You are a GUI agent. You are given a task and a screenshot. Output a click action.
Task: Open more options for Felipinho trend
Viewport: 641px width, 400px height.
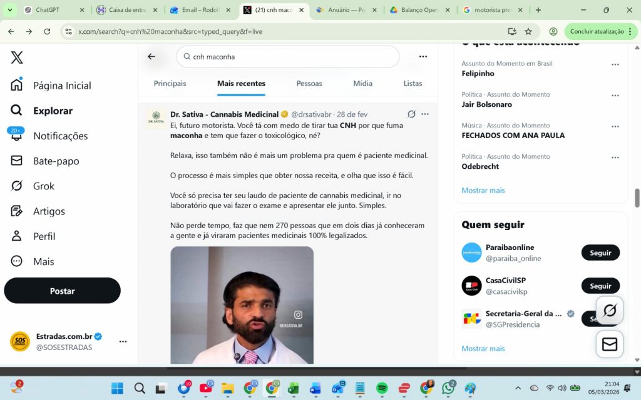click(x=615, y=64)
